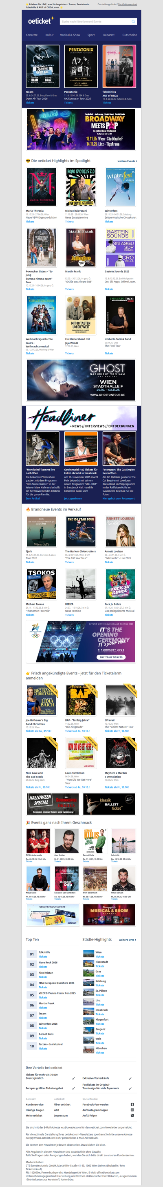Open the Facebook icon under Social Media

coord(132,1104)
